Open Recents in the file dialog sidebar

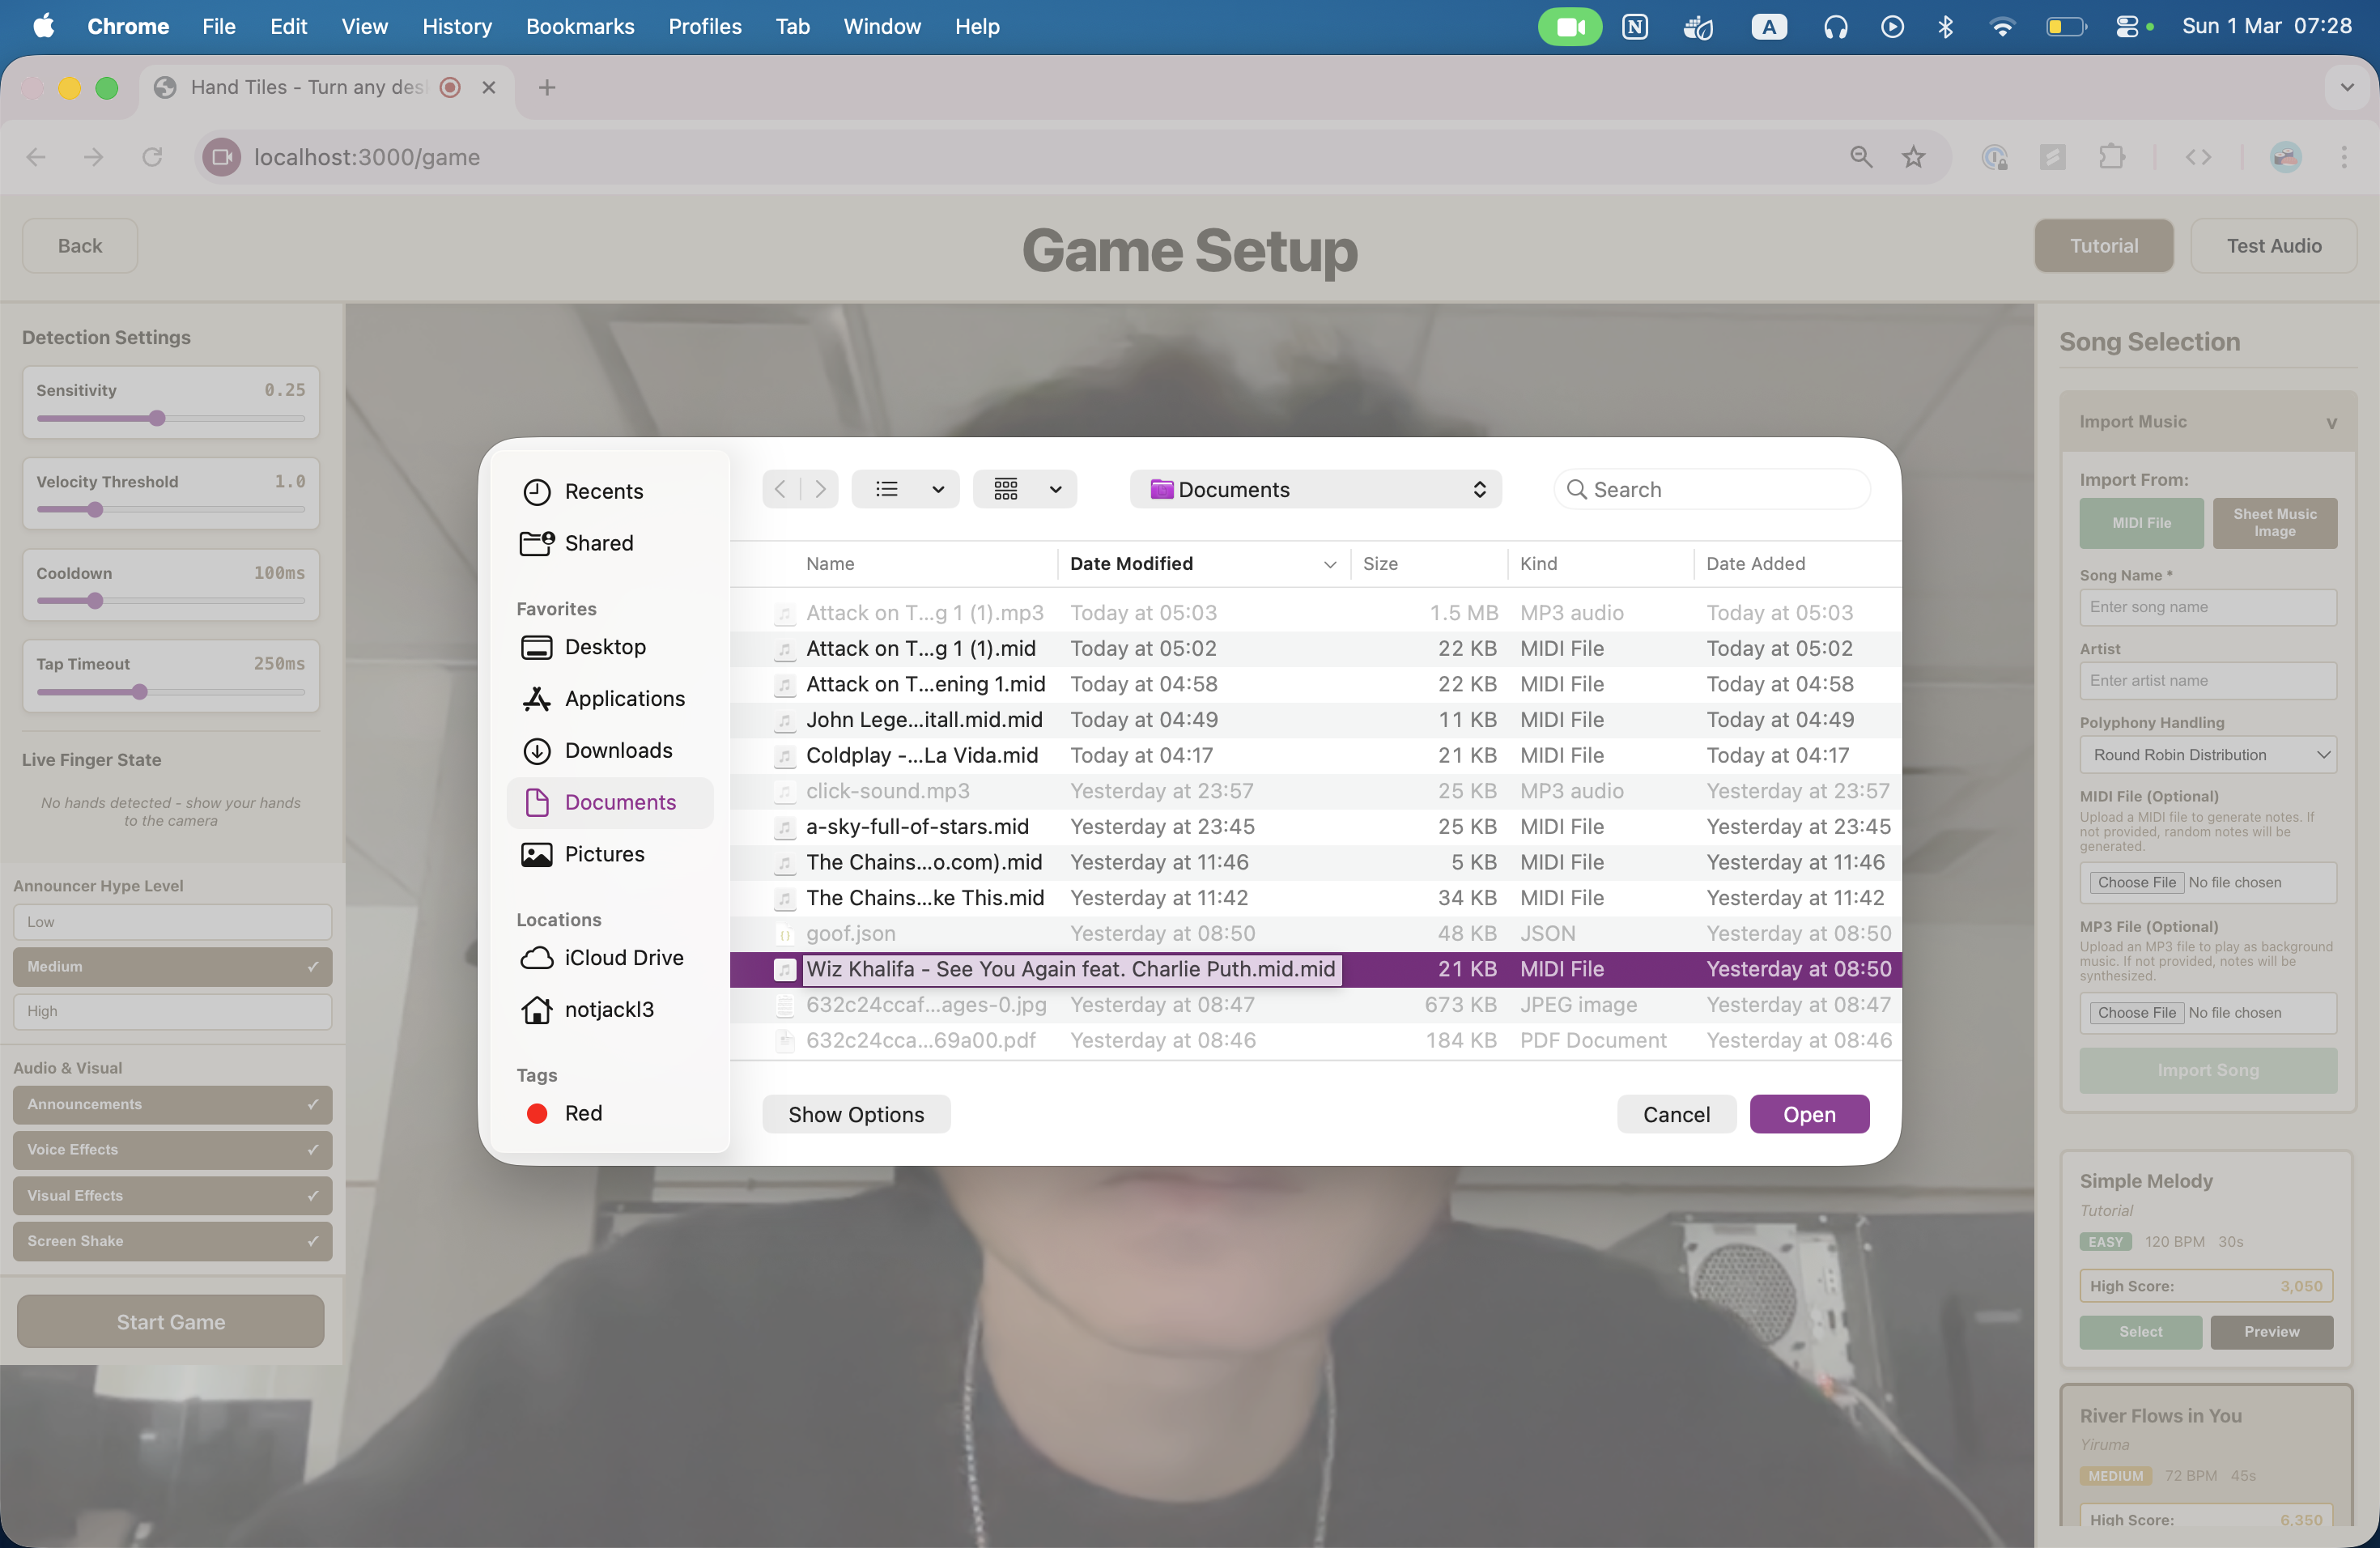(x=603, y=491)
